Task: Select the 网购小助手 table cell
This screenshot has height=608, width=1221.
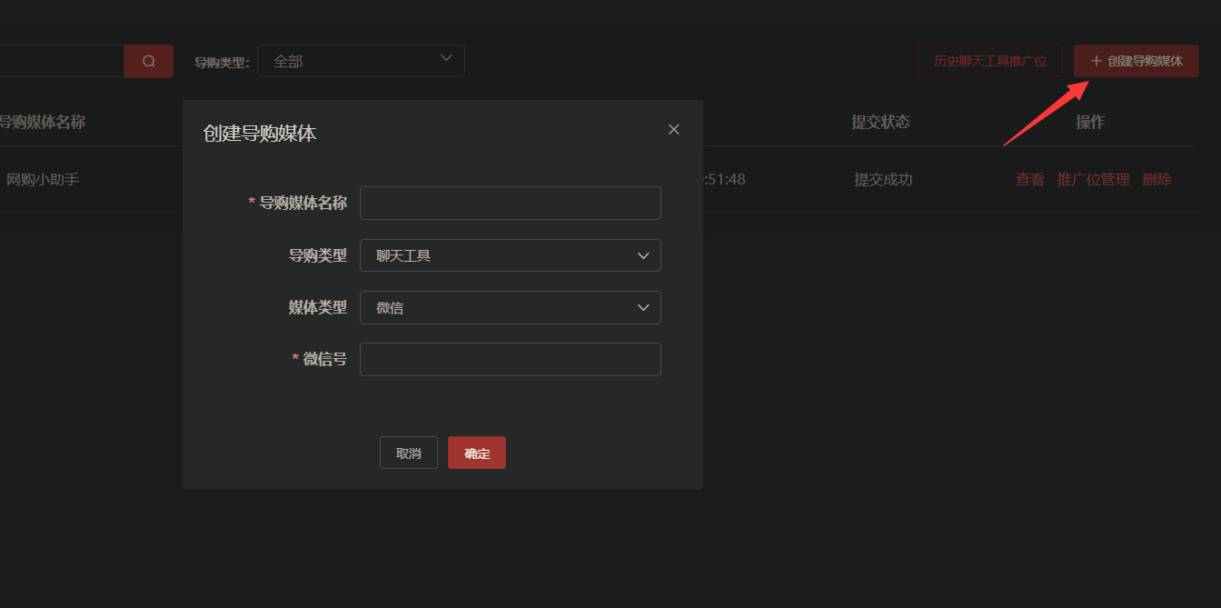Action: (x=43, y=179)
